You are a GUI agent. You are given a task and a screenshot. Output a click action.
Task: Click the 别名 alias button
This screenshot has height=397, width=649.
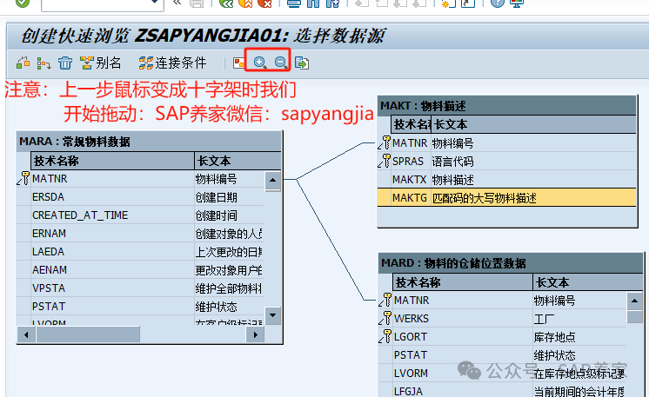pyautogui.click(x=101, y=63)
